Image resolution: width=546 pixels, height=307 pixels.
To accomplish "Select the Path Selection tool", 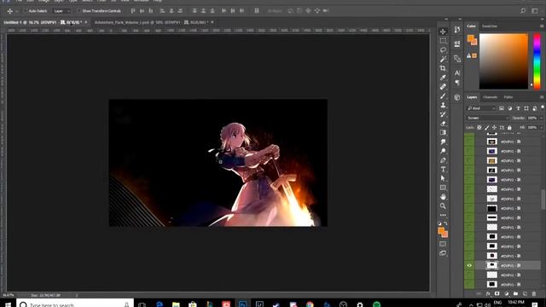I will click(x=443, y=178).
